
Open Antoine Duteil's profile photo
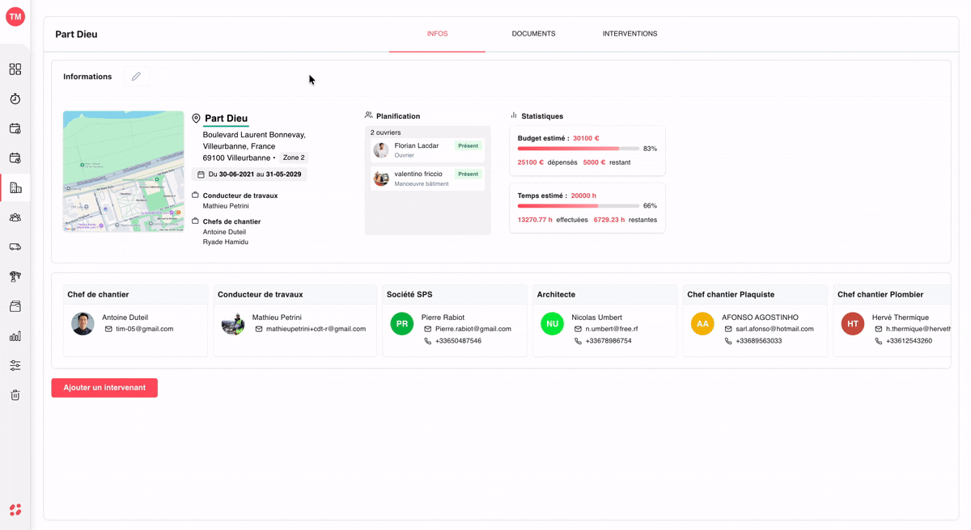click(83, 324)
